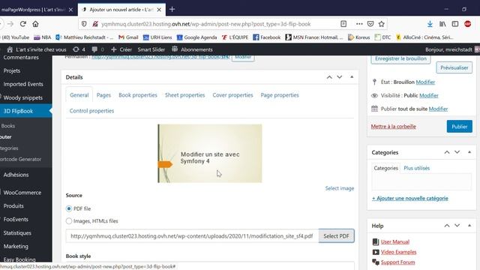Open Statistiques in the sidebar
This screenshot has height=270, width=480.
[17, 233]
